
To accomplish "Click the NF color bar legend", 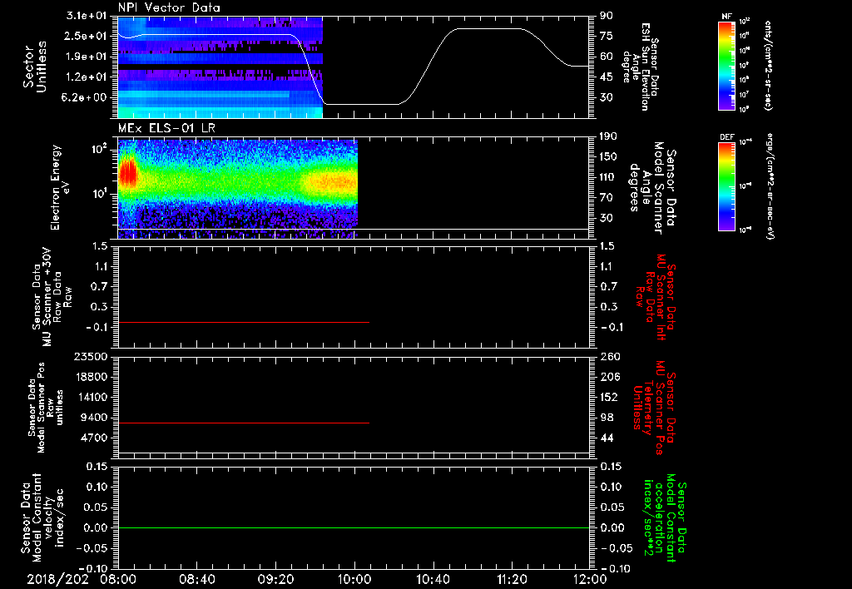I will tap(726, 65).
